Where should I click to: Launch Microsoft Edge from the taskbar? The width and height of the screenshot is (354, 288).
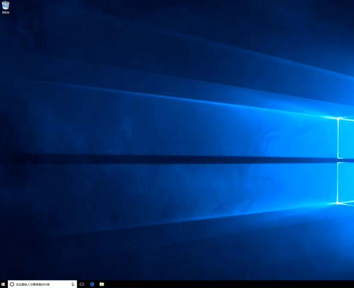click(x=92, y=284)
